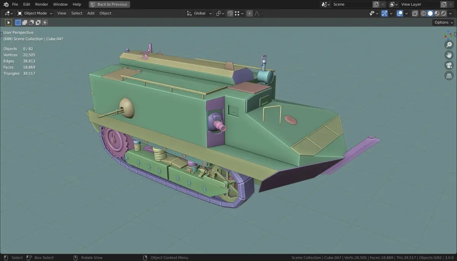The image size is (457, 261).
Task: Choose the intersect selection mode
Action: 45,22
